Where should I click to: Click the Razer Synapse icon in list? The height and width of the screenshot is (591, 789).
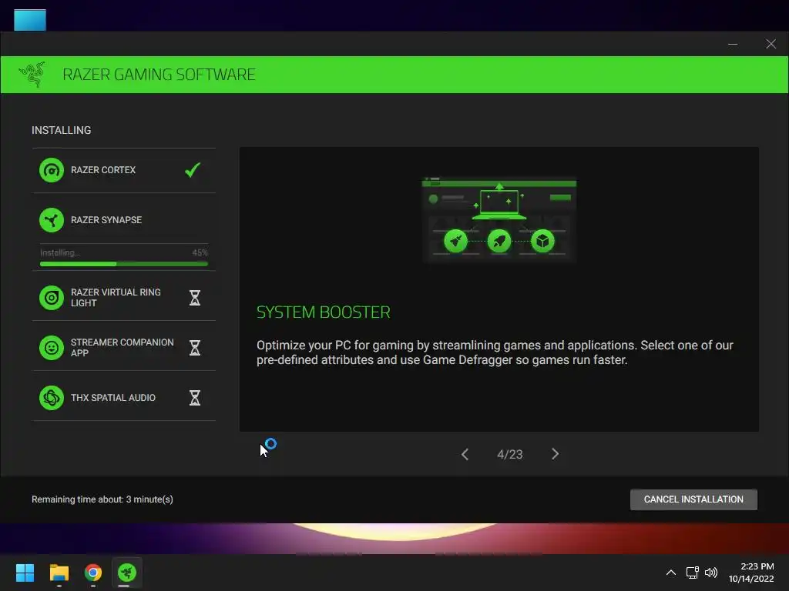[52, 220]
